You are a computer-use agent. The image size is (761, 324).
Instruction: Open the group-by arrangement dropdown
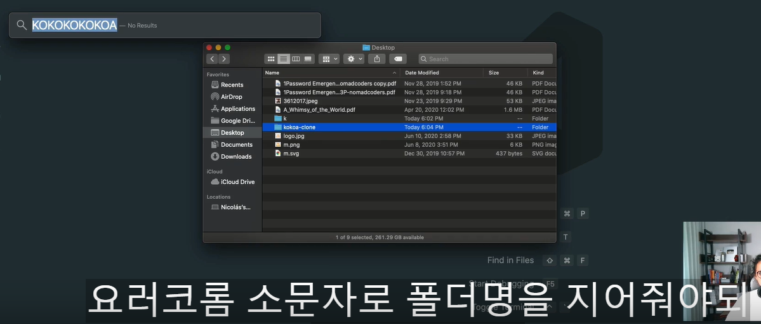(x=329, y=59)
